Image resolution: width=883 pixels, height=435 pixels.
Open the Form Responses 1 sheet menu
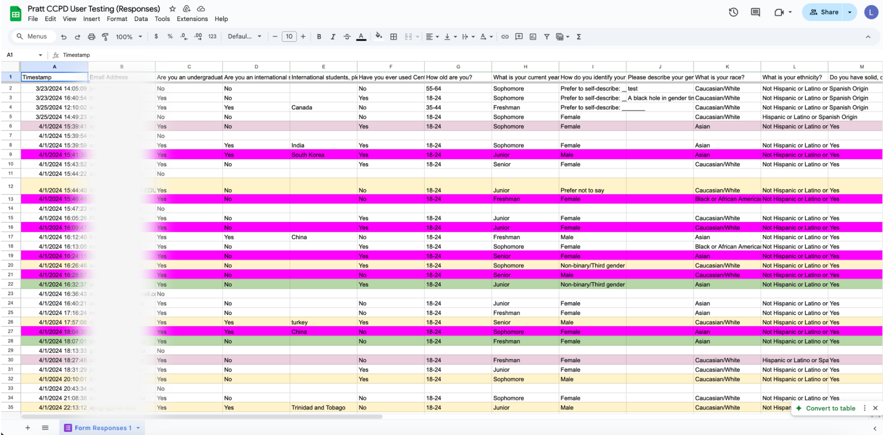[x=138, y=428]
